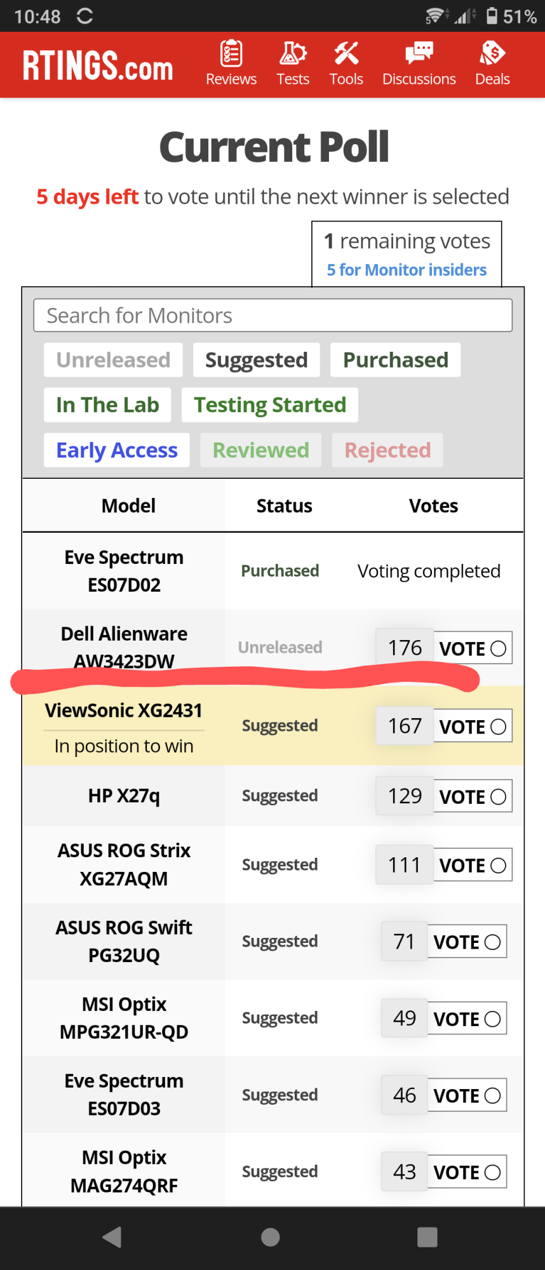Screen dimensions: 545x1270
Task: Open the Tools hammer and wrench icon
Action: 346,54
